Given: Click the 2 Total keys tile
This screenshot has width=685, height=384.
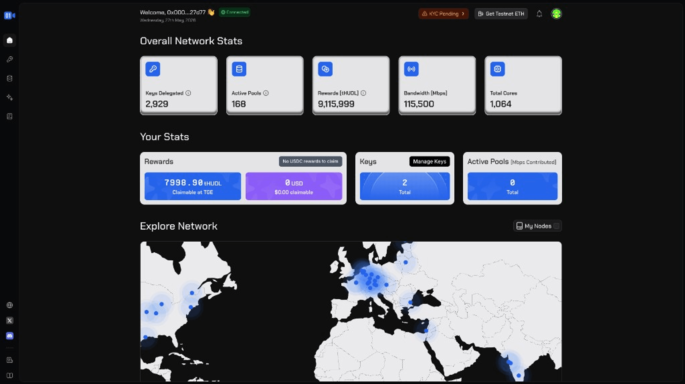Looking at the screenshot, I should (x=405, y=186).
